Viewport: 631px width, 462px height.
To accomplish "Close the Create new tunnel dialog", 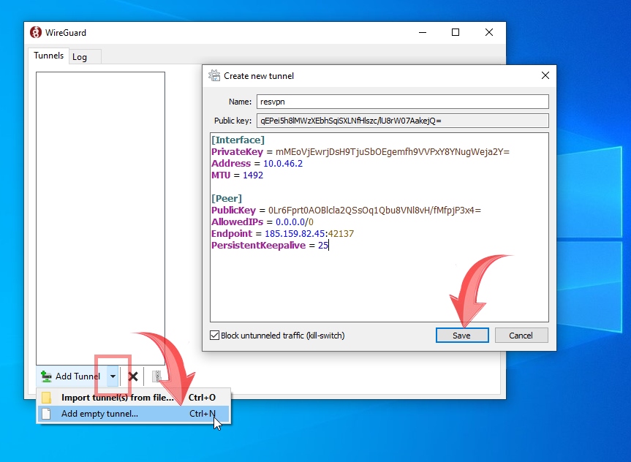I will tap(545, 75).
